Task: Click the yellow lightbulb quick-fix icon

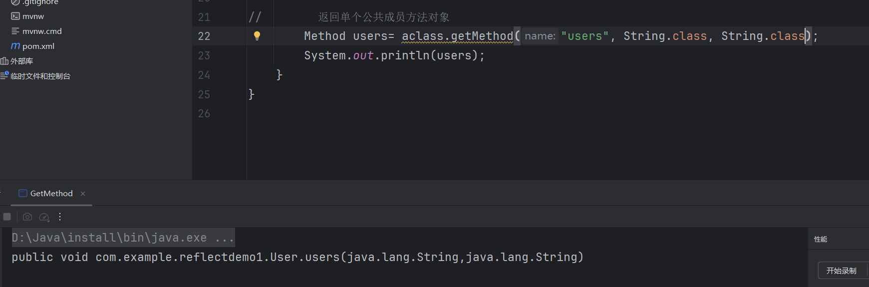Action: pos(257,35)
